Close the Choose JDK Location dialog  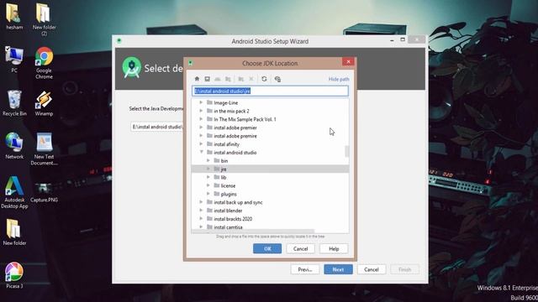pos(348,61)
